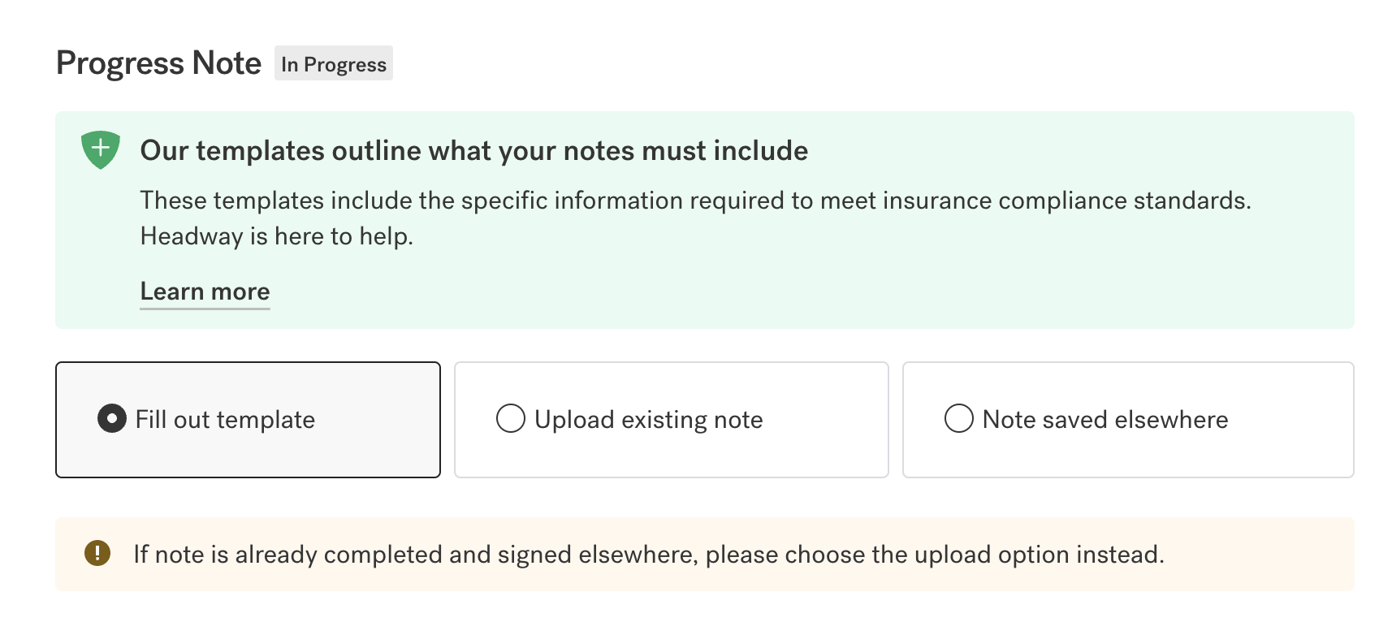Screen dimensions: 1392x622
Task: Select the Fill out template radio button
Action: coord(112,419)
